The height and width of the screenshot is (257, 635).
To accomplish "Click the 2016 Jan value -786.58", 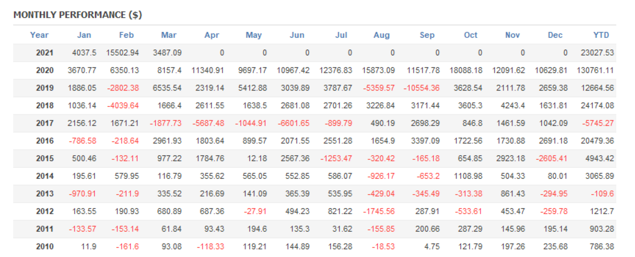I will tap(83, 141).
